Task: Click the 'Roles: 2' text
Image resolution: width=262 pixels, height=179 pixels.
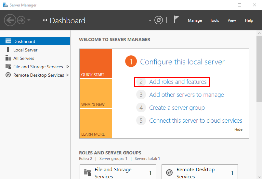Action: pyautogui.click(x=85, y=159)
